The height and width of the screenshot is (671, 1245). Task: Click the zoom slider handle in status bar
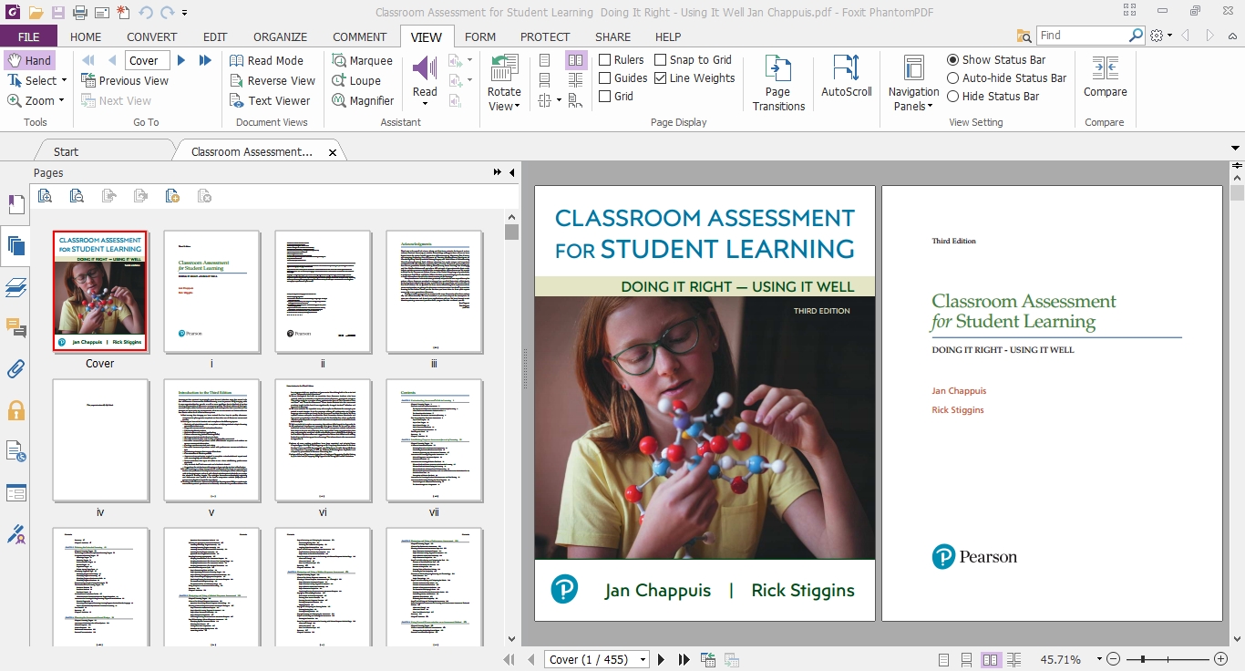(1143, 659)
